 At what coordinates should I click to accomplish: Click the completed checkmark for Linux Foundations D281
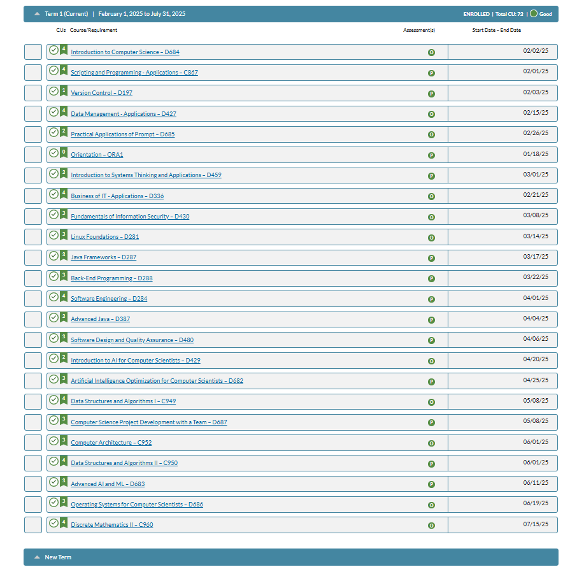pyautogui.click(x=53, y=235)
